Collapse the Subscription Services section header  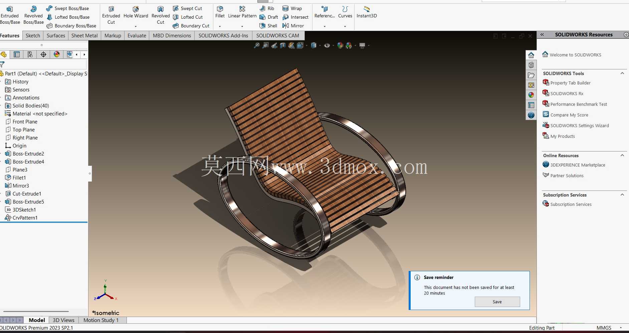point(622,195)
